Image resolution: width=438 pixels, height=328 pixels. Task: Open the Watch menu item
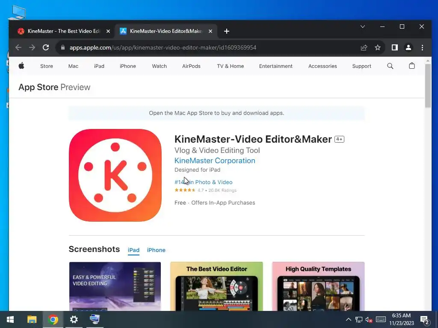(x=159, y=66)
